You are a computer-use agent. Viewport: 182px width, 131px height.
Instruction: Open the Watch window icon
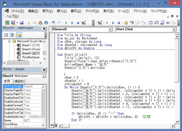(162, 22)
